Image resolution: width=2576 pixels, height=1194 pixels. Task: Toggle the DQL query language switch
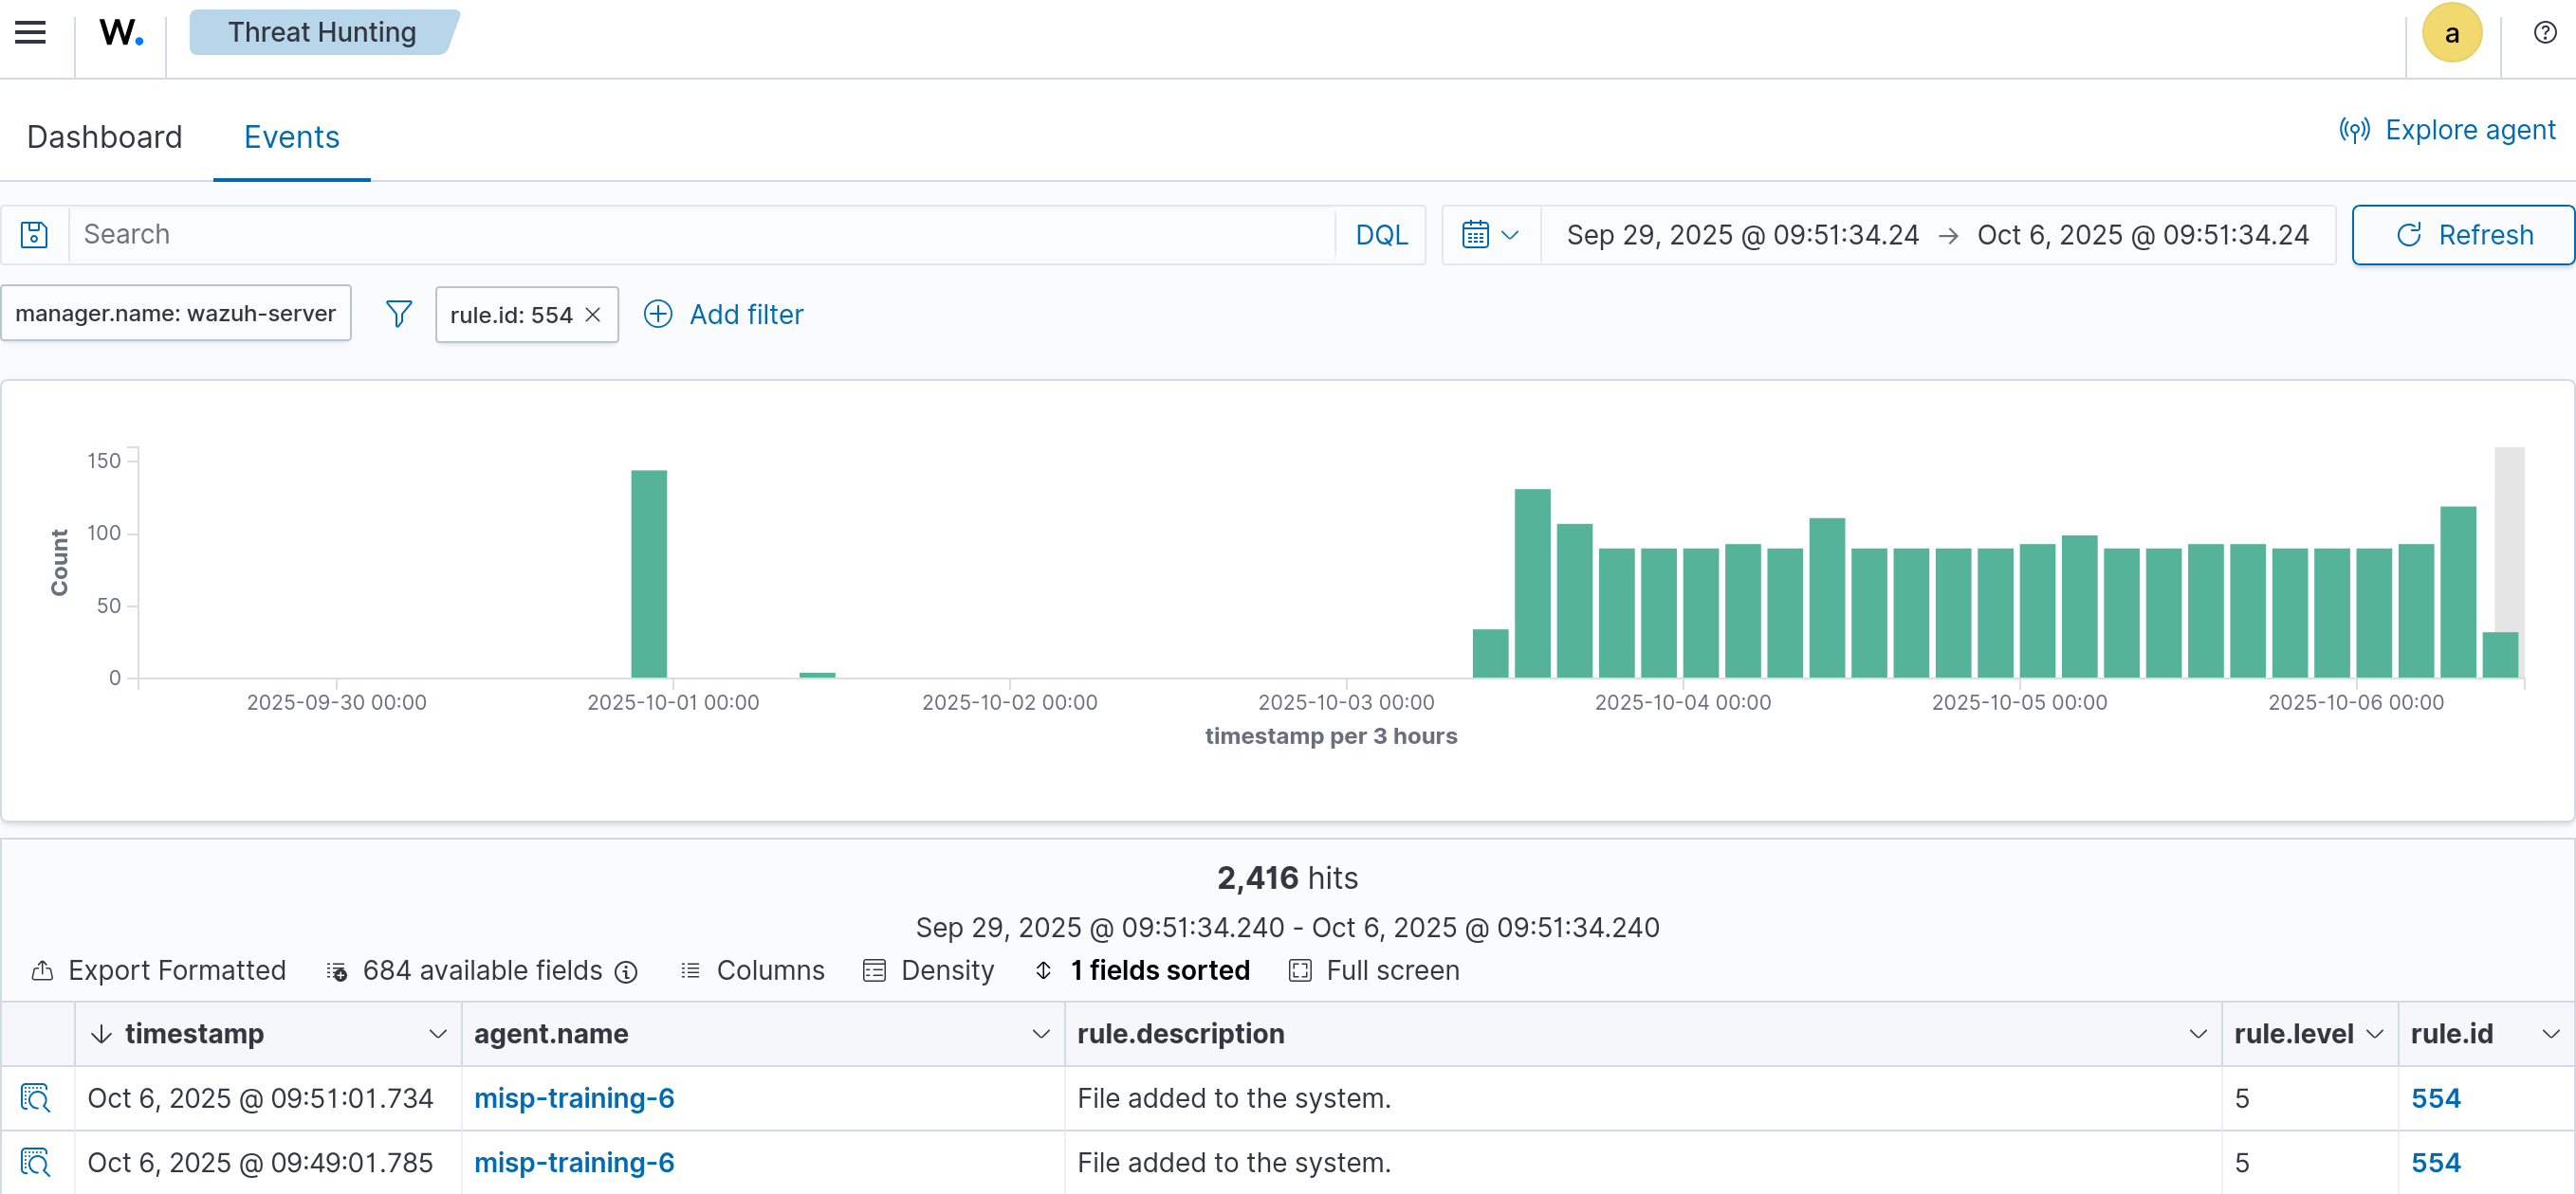[1381, 235]
